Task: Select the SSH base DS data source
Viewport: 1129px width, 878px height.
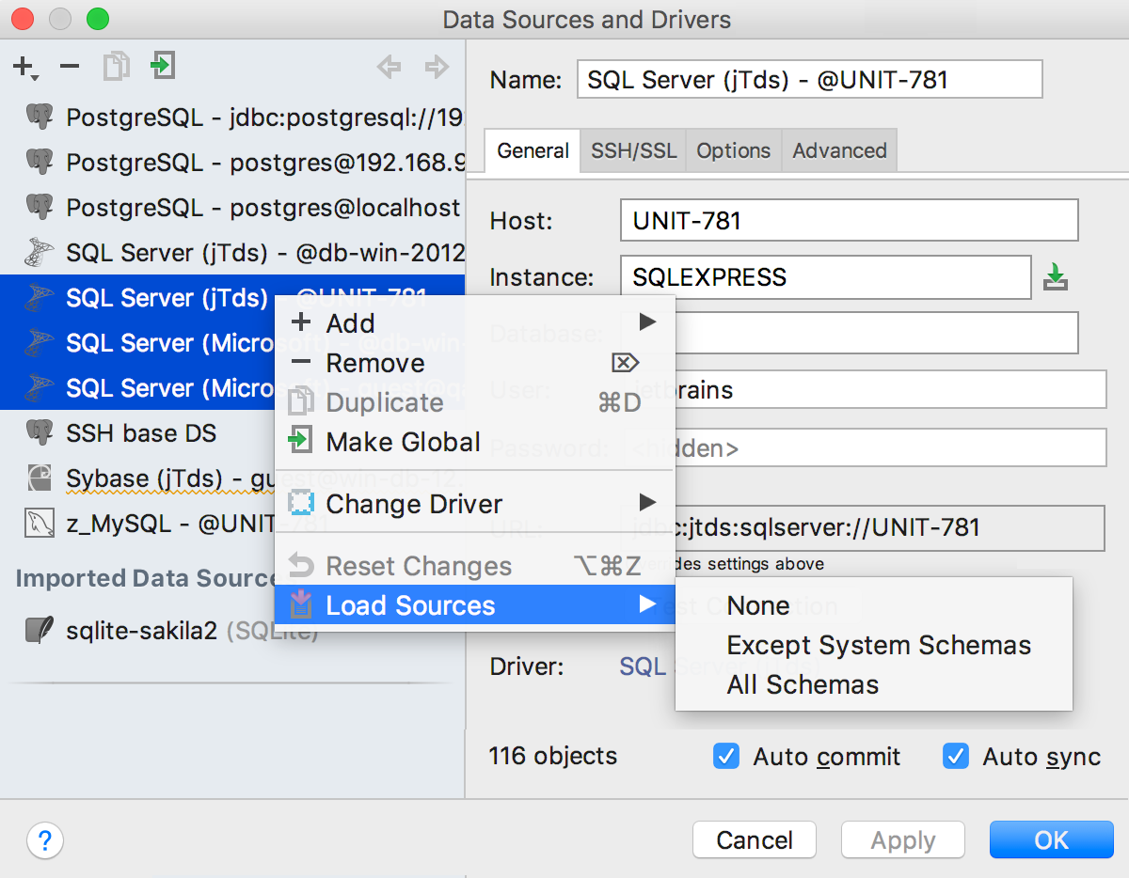Action: 232,432
